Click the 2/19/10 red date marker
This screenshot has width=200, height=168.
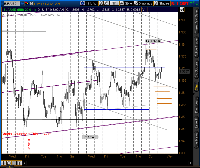[29, 145]
